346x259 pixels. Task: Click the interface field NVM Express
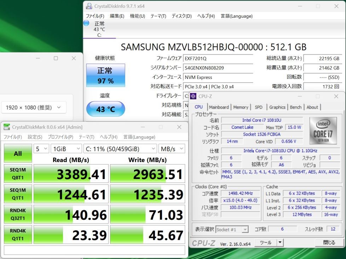click(218, 77)
